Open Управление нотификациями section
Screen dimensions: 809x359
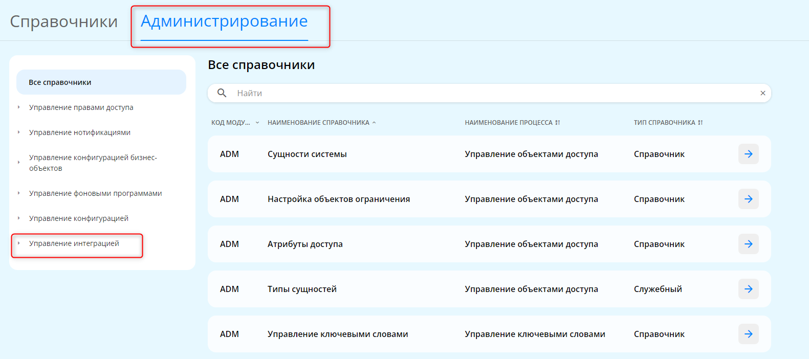(x=80, y=132)
